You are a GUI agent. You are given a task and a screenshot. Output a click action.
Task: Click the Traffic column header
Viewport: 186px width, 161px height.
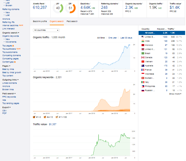pos(171,29)
